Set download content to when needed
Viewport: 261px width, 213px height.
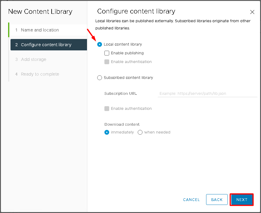(x=140, y=132)
